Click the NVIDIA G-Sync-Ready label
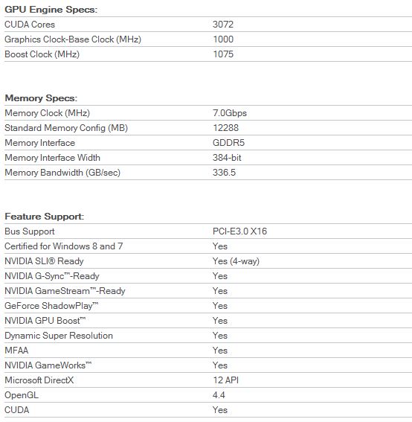 tap(52, 276)
